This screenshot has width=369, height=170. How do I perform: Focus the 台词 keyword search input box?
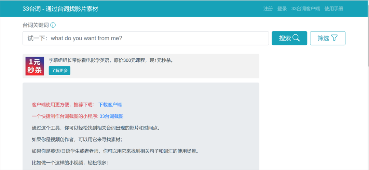[146, 38]
